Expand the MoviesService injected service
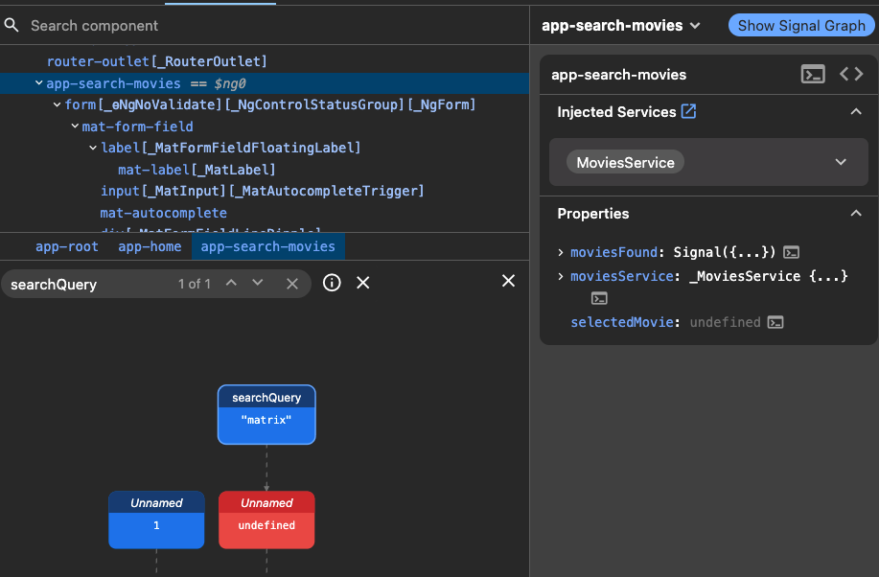 tap(841, 162)
